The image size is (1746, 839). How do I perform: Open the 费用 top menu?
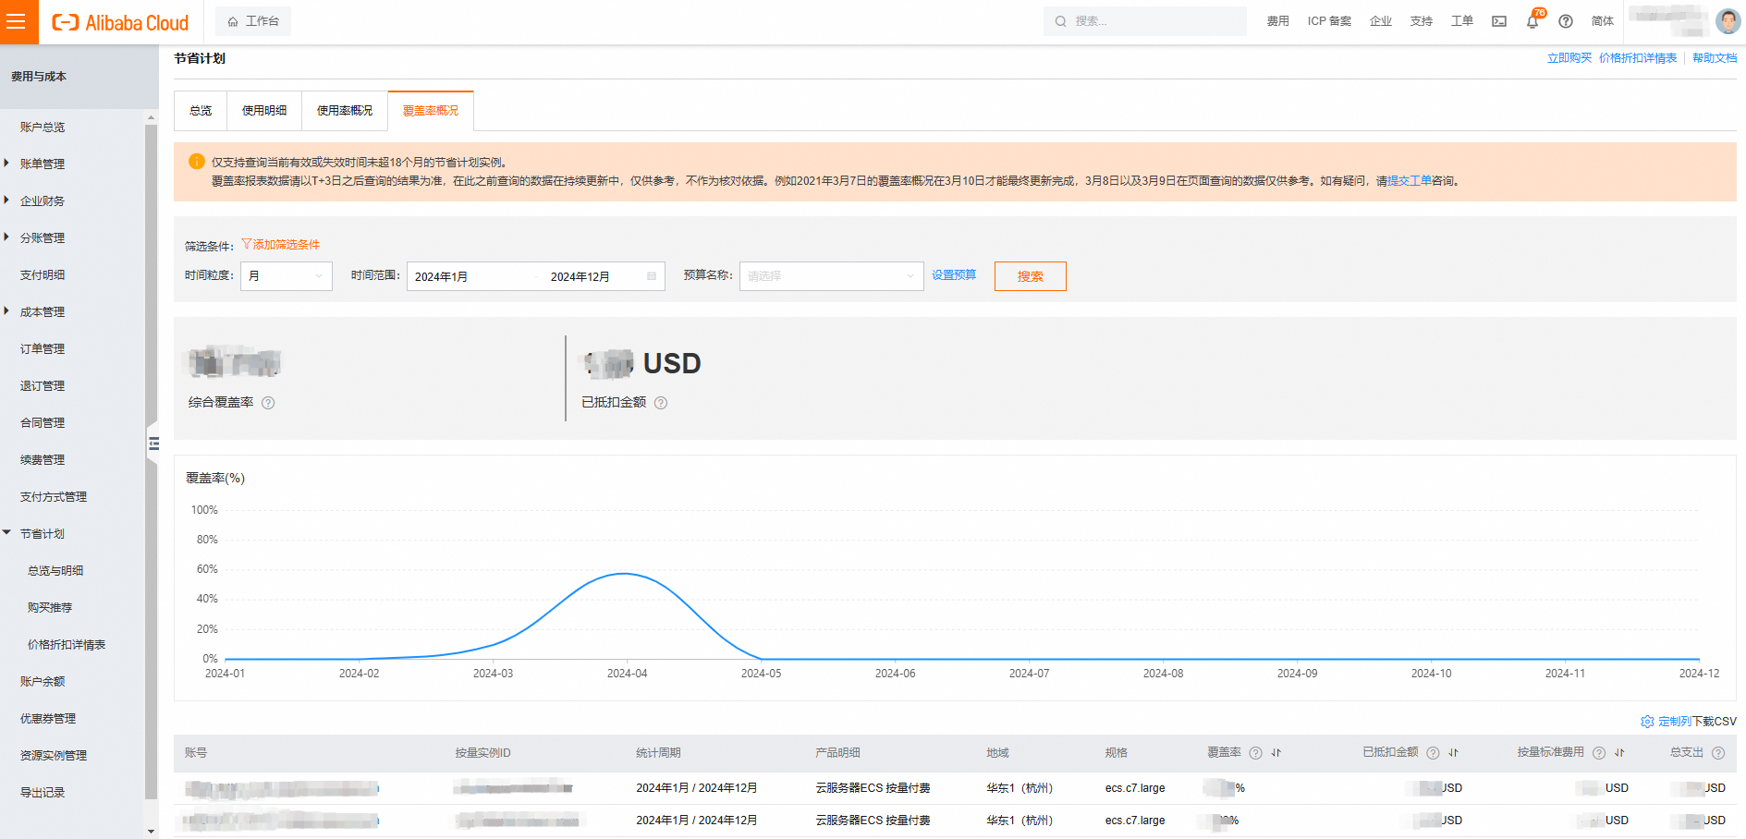click(x=1278, y=21)
